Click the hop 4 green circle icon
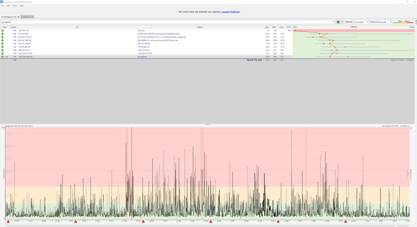417x227 pixels. [x=2, y=40]
